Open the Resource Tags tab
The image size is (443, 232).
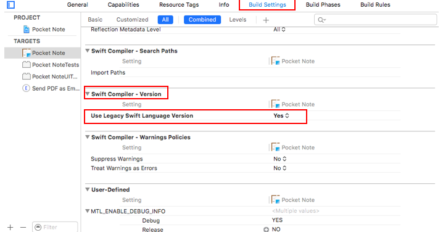179,5
